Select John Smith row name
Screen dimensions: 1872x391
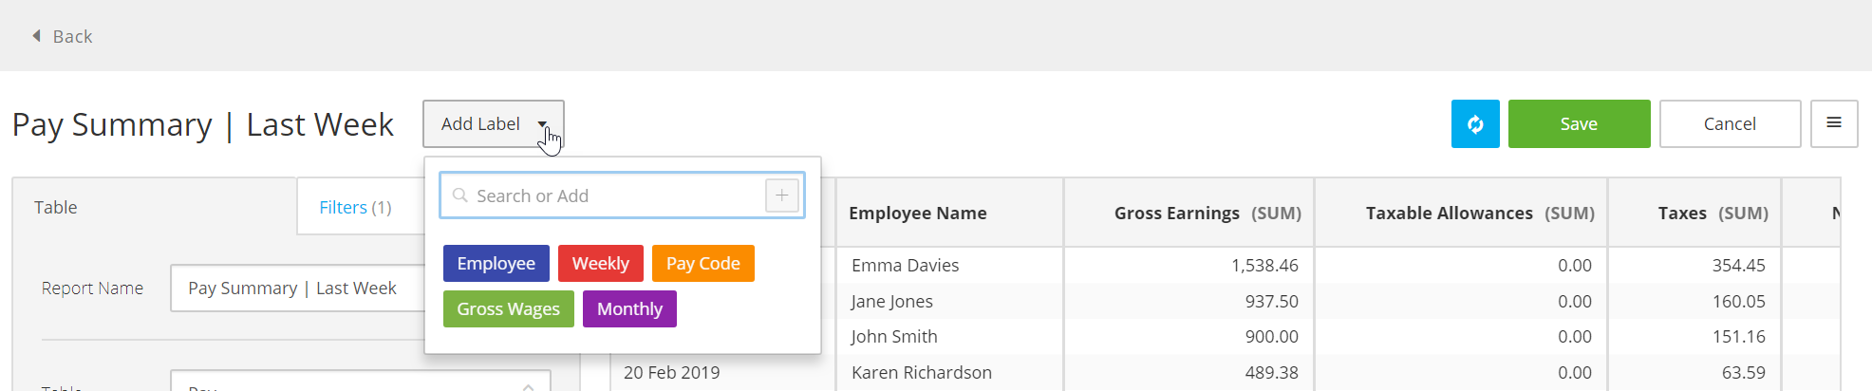click(x=893, y=337)
